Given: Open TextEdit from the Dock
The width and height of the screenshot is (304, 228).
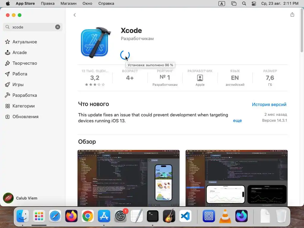Looking at the screenshot, I should coord(137,216).
